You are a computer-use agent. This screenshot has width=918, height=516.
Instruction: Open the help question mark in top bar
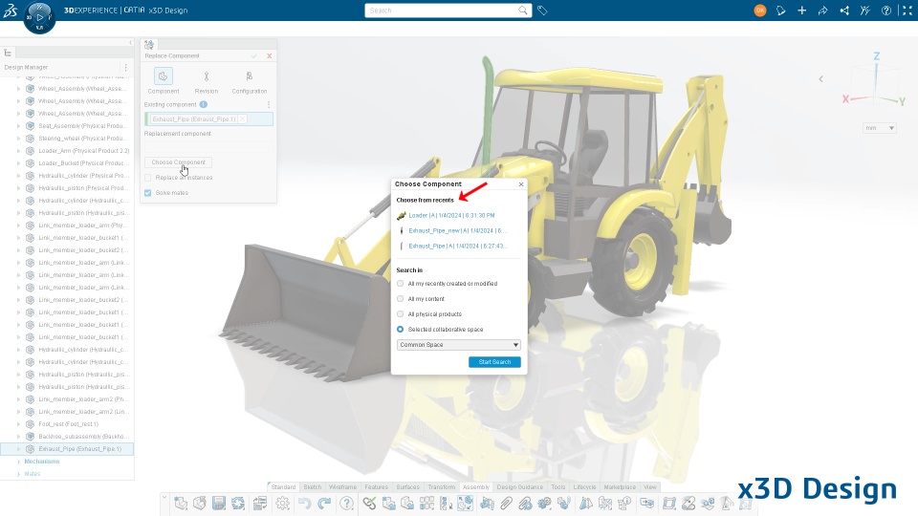click(886, 11)
